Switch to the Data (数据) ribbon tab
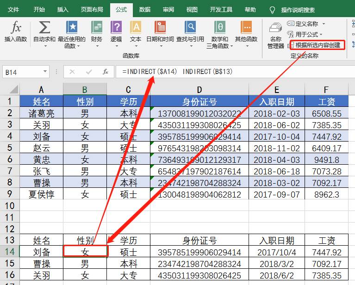This screenshot has width=355, height=285. click(144, 9)
